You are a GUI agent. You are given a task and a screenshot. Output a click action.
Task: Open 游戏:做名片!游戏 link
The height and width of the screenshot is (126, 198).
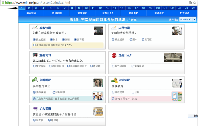click(124, 98)
